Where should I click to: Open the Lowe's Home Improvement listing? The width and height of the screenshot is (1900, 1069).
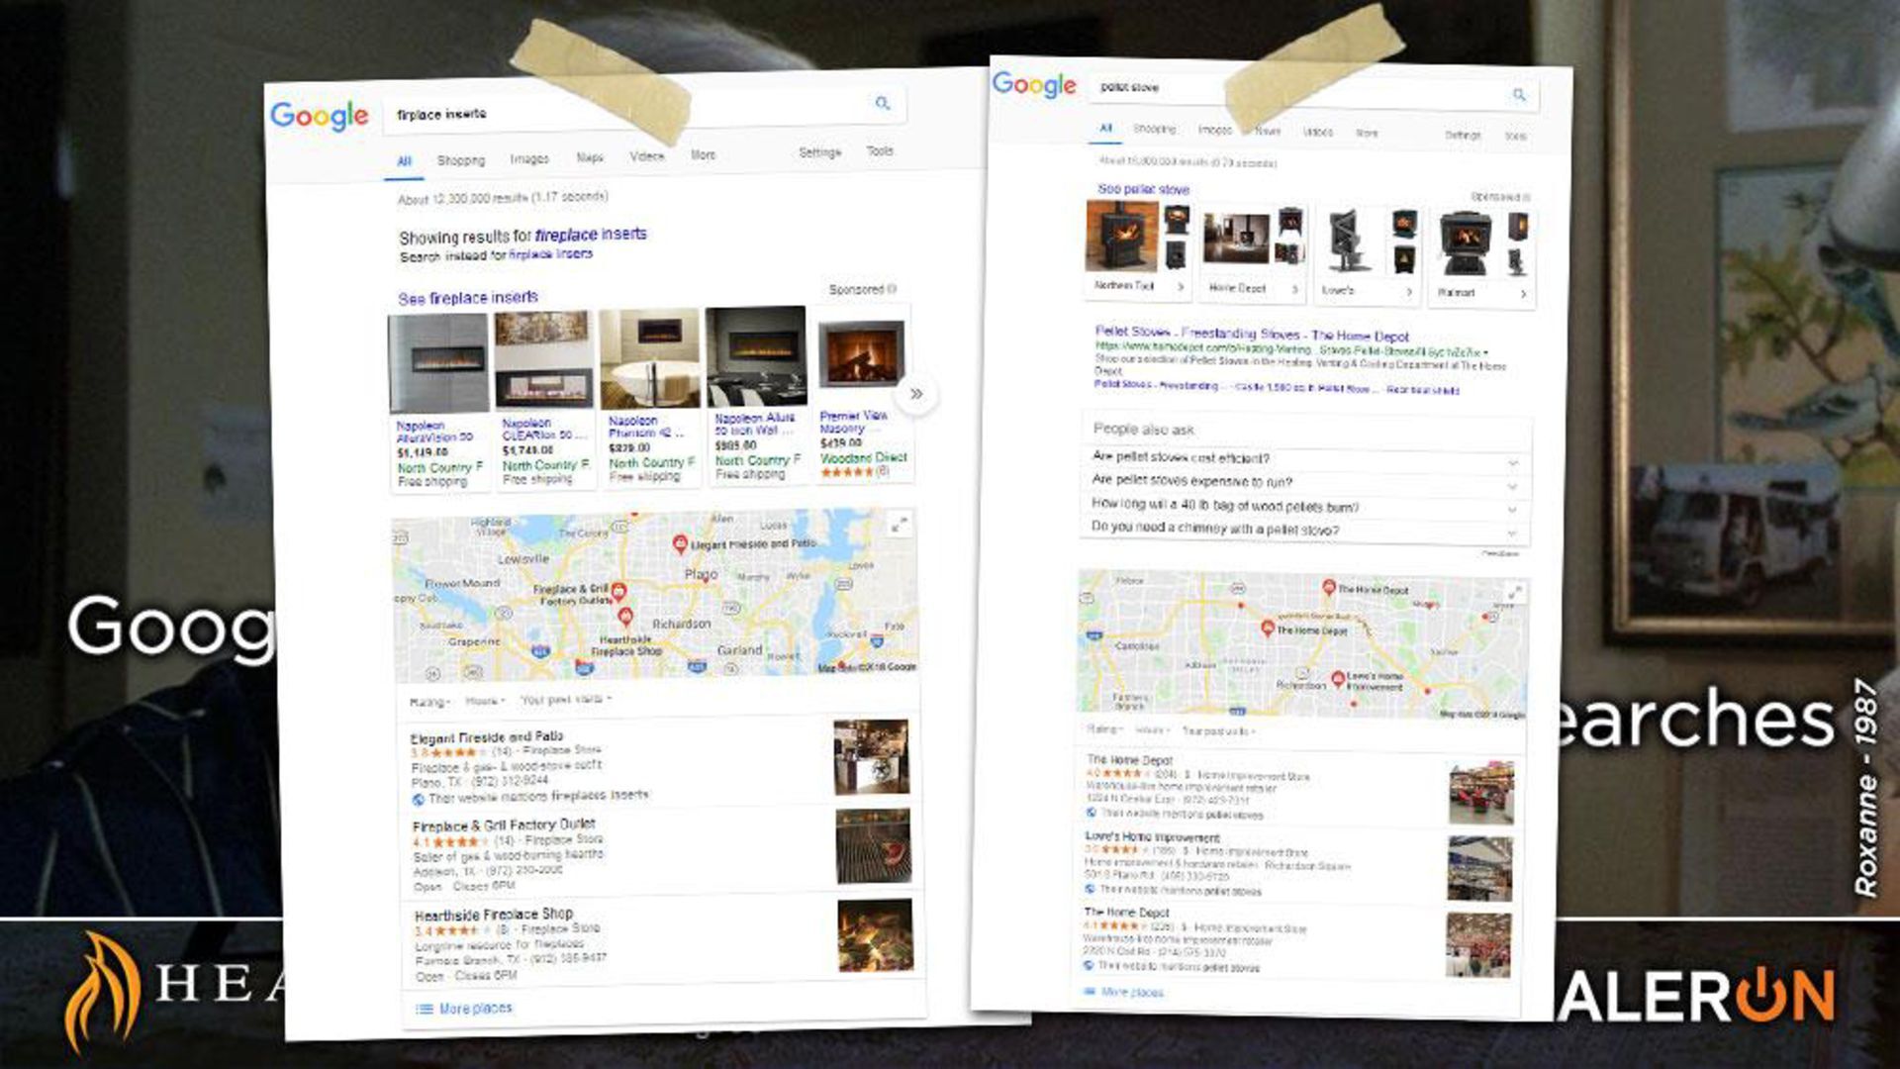point(1153,837)
